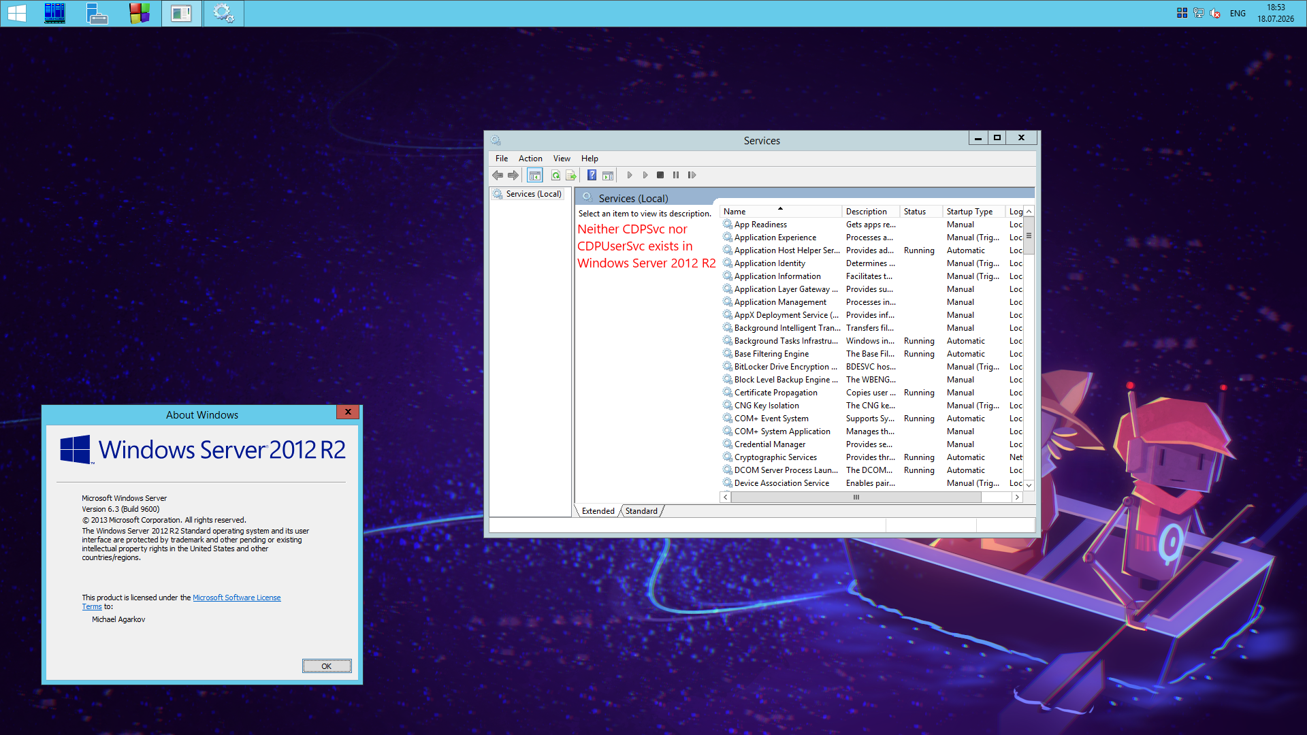Select the BitLocker Drive Encryption service row
The height and width of the screenshot is (735, 1307).
pyautogui.click(x=872, y=367)
